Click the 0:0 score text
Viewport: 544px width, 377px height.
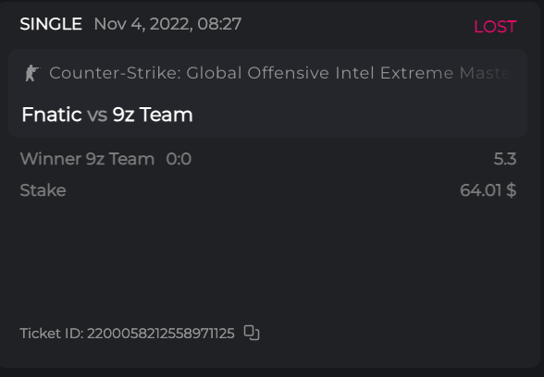tap(179, 159)
